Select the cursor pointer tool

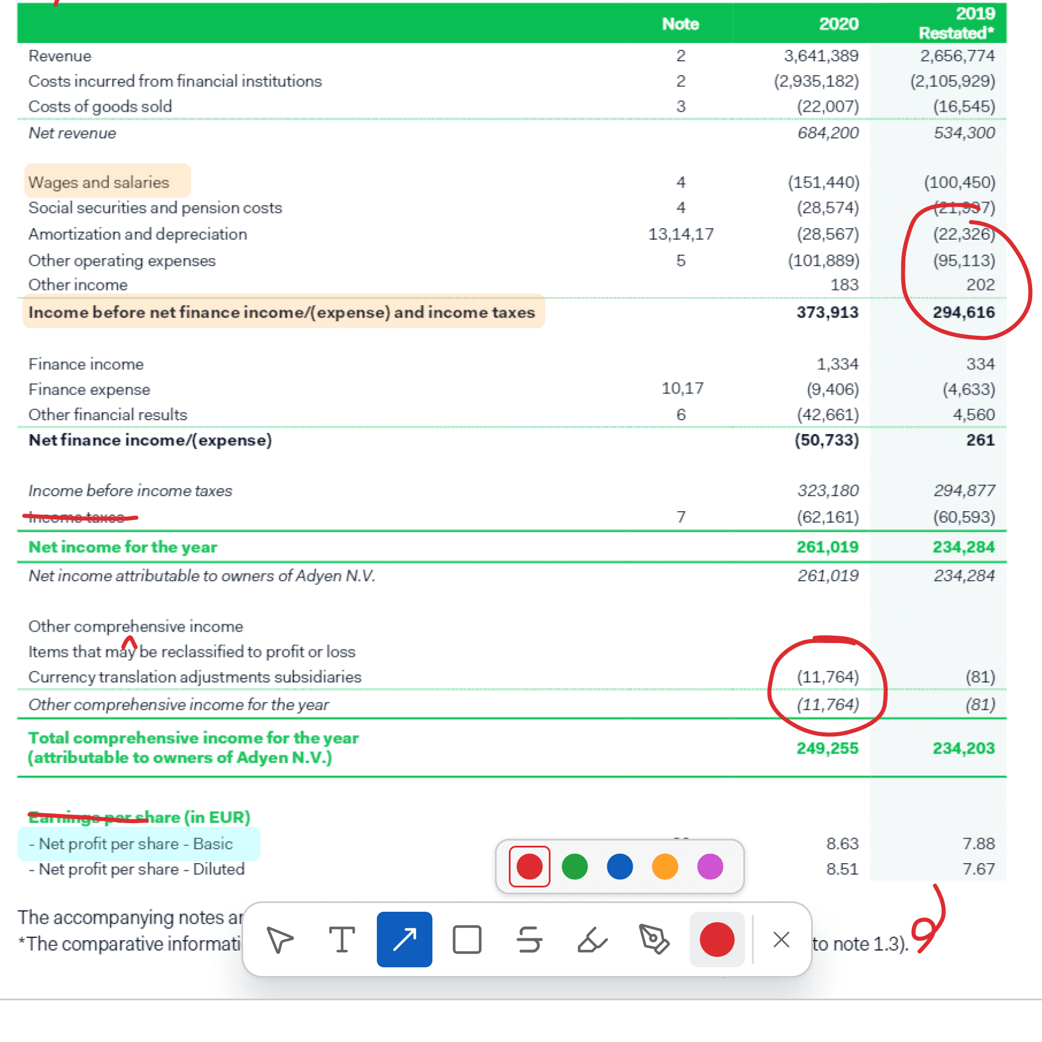[x=280, y=939]
